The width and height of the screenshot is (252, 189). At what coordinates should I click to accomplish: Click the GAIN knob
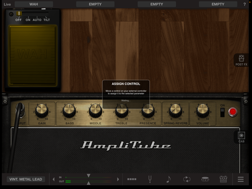pos(42,110)
